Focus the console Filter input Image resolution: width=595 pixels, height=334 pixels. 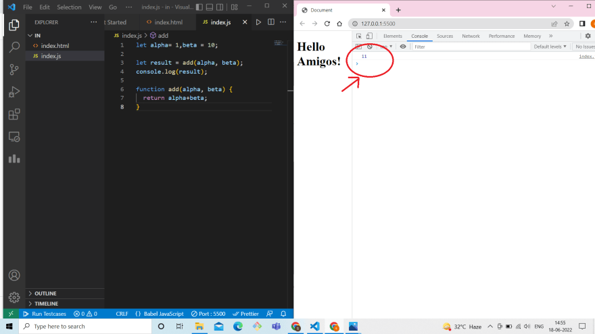pos(471,47)
